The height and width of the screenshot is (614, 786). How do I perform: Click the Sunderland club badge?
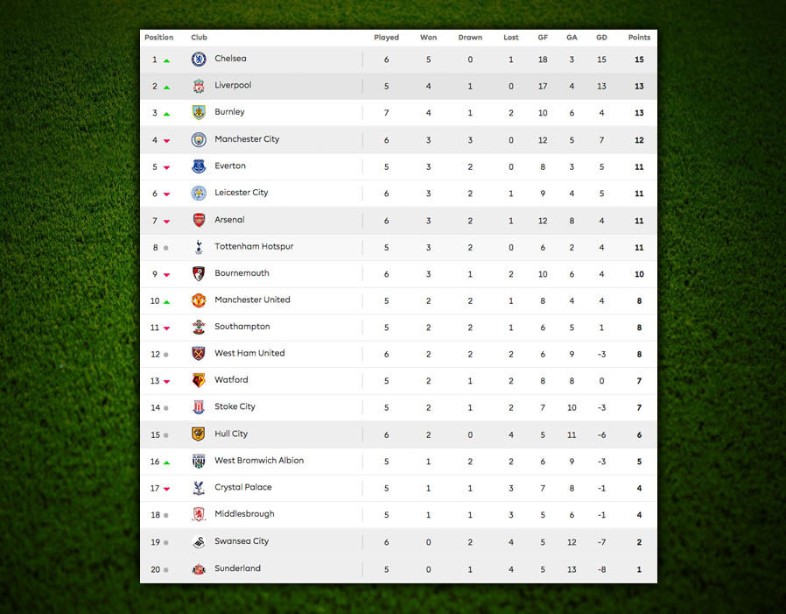tap(199, 568)
